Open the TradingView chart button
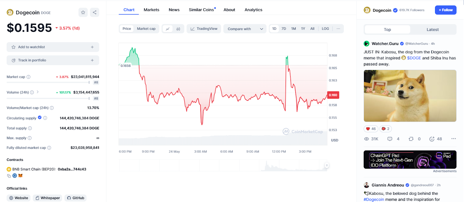 (204, 29)
